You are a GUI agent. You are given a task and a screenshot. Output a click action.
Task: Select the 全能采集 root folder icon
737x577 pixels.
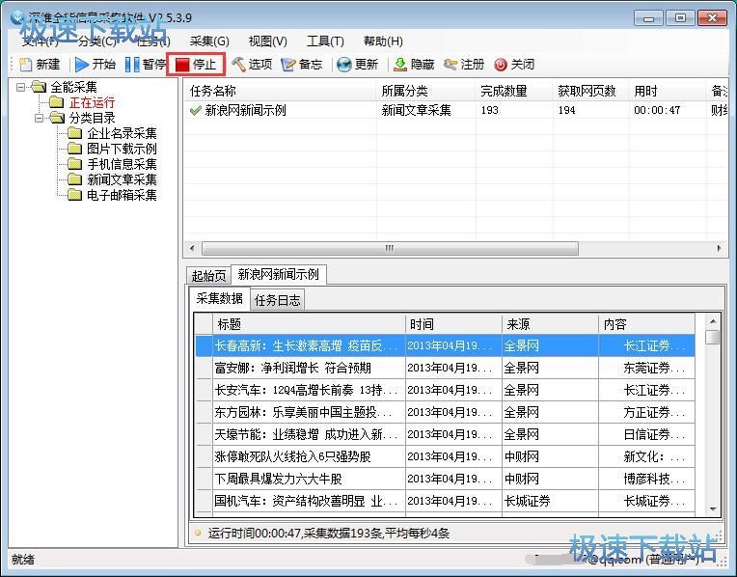pyautogui.click(x=39, y=87)
